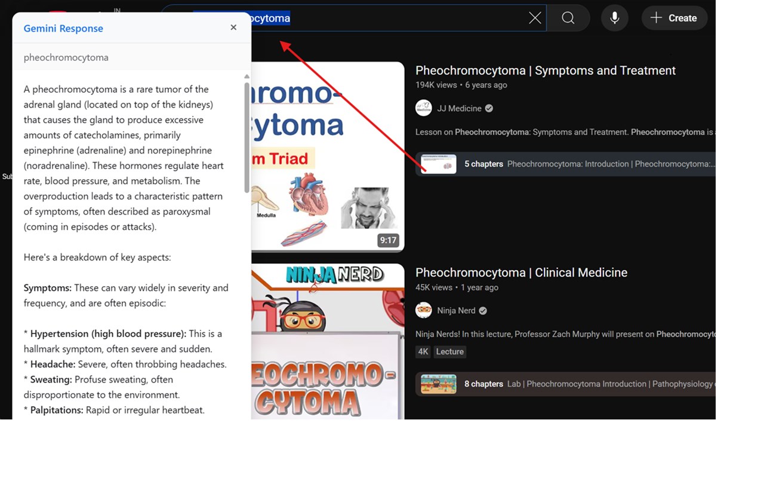This screenshot has height=478, width=764.
Task: Visit the JJ Medicine channel name
Action: coord(459,108)
